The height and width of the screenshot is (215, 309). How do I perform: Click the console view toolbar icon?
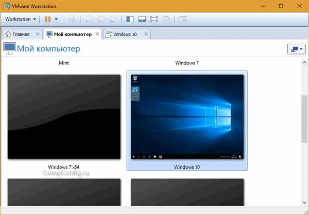click(183, 19)
